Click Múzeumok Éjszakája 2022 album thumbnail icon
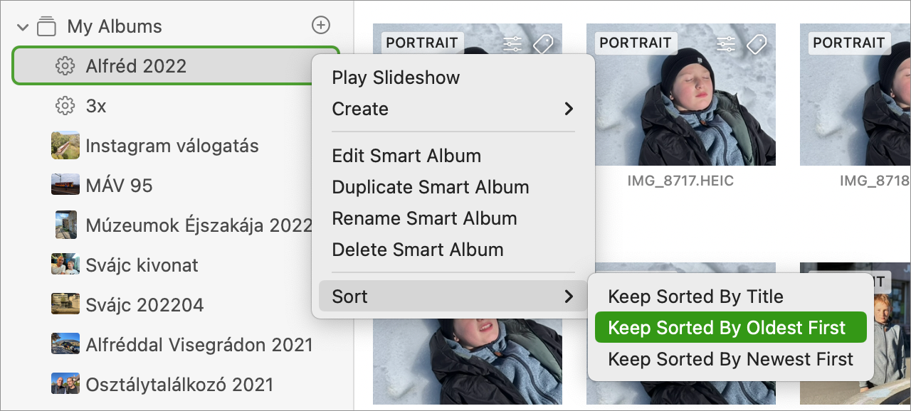 [65, 225]
